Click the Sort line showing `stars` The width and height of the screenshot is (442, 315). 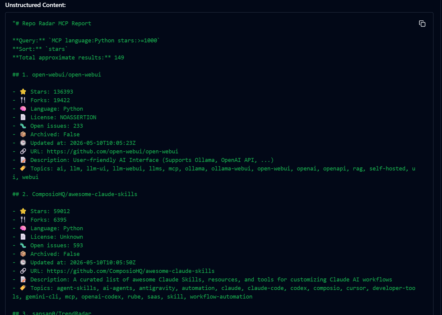40,49
